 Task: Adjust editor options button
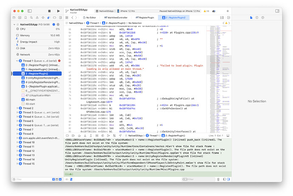[x=222, y=17]
